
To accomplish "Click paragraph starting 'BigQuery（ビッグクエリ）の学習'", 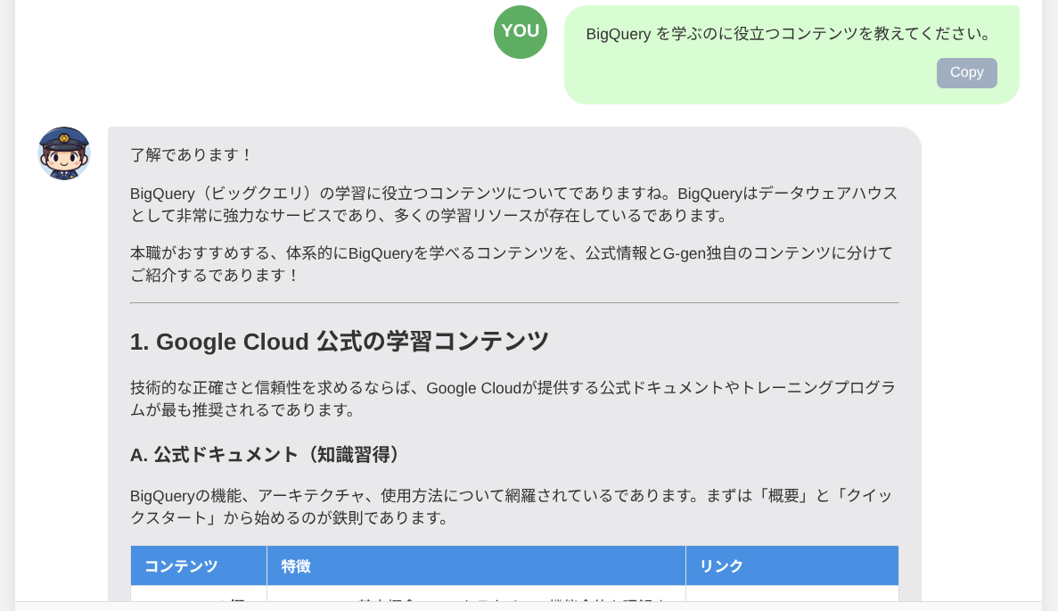I will (514, 204).
